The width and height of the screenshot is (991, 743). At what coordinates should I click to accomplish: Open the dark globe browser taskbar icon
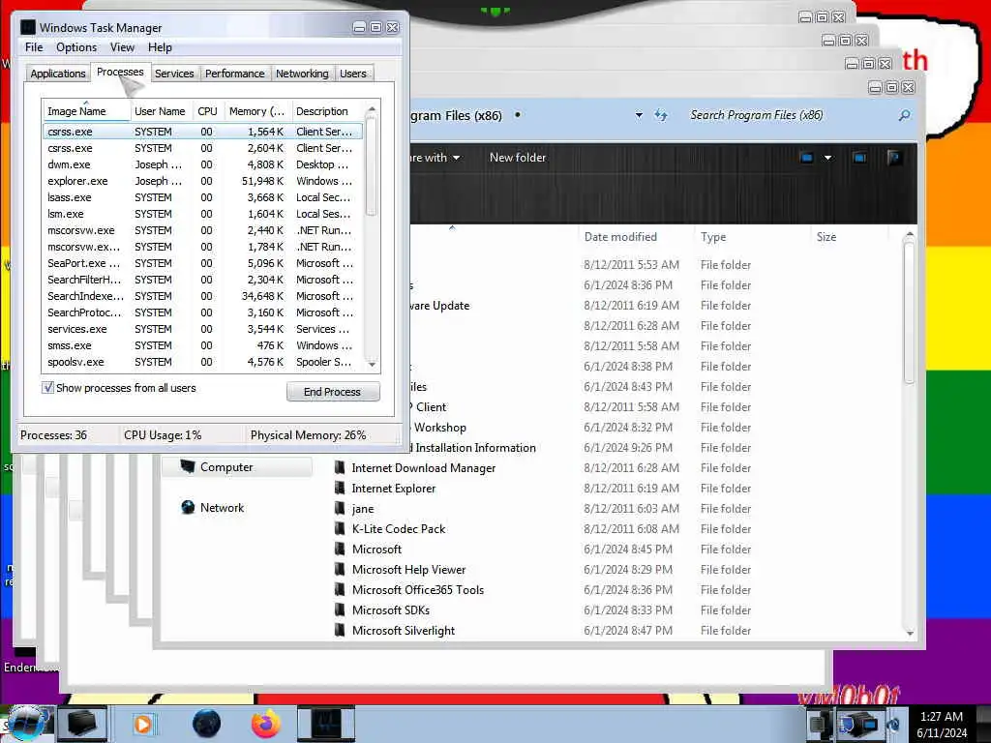[x=207, y=724]
